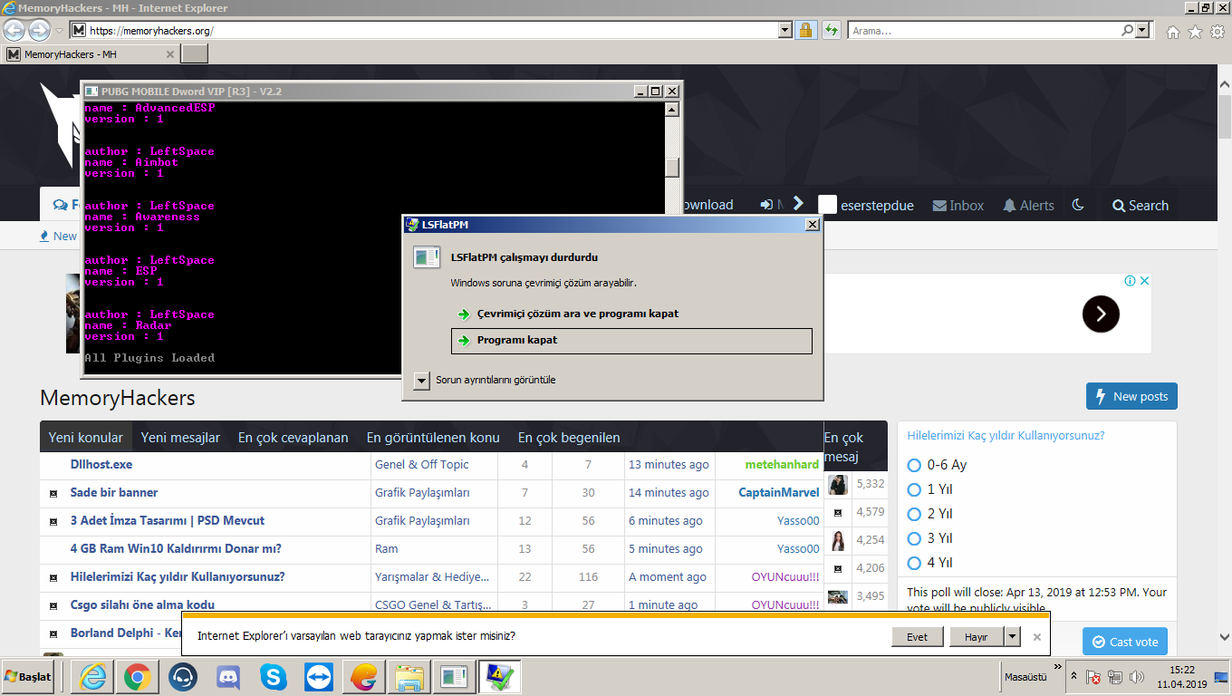Select the MemoryHackers - MH browser tab
Image resolution: width=1232 pixels, height=696 pixels.
click(x=91, y=54)
